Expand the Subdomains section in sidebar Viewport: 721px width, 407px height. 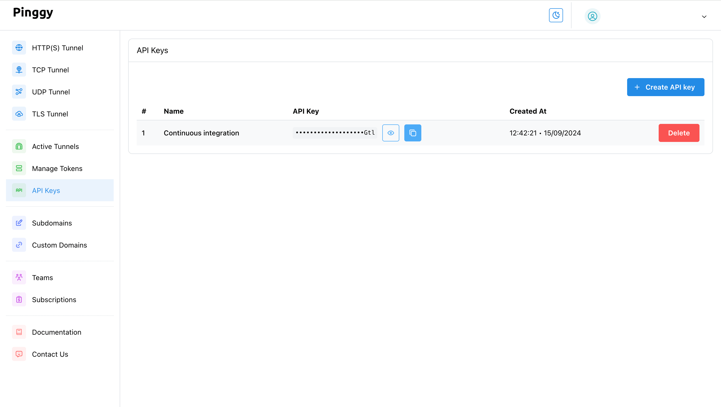click(x=52, y=223)
